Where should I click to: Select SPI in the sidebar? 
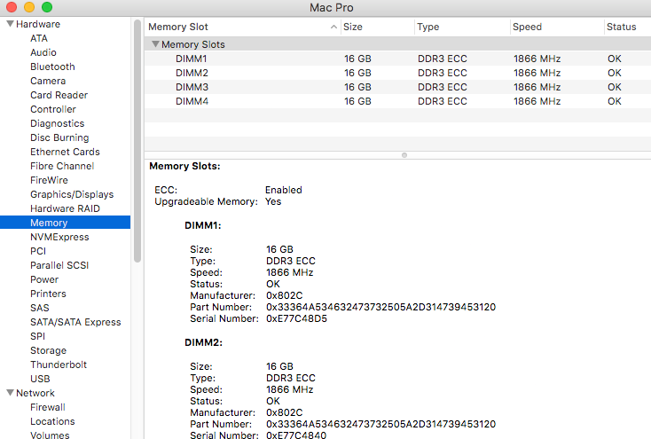pos(38,336)
